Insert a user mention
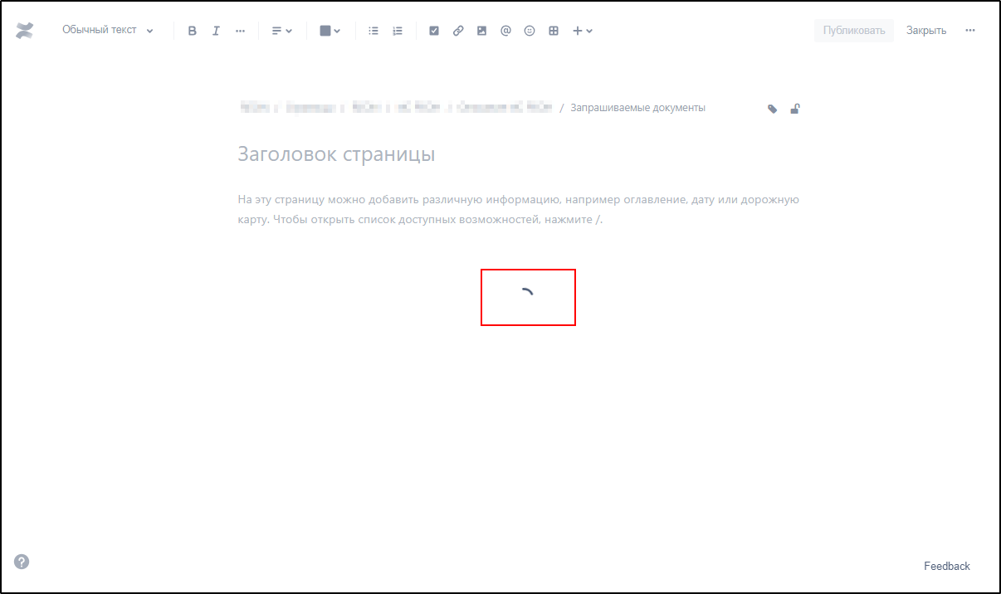The width and height of the screenshot is (1001, 594). tap(505, 31)
